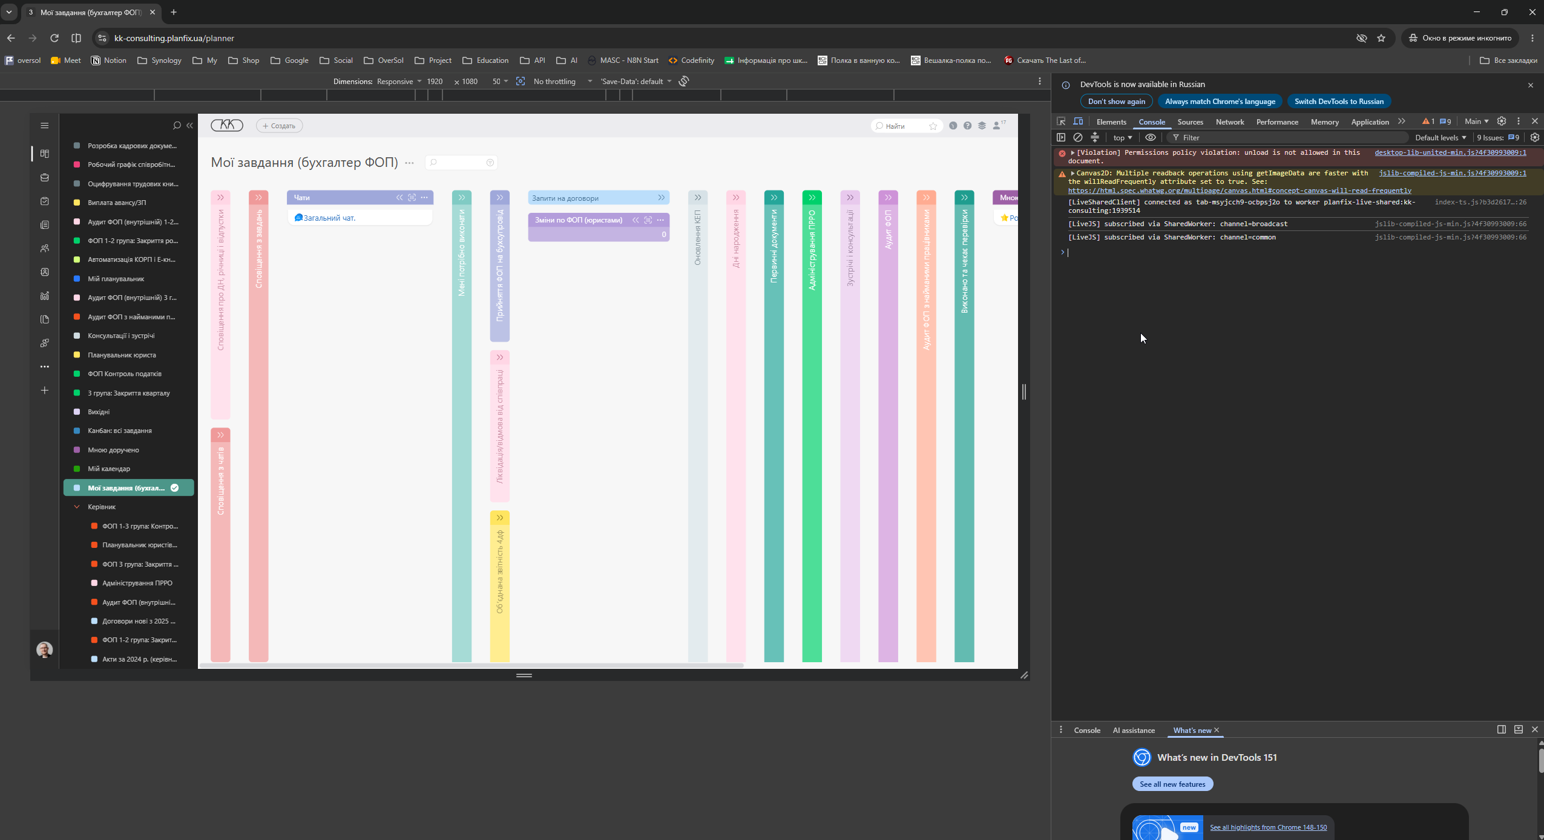
Task: Click the user avatar at bottom of rail
Action: (44, 650)
